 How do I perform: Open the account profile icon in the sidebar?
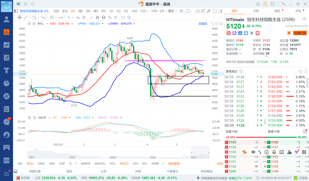click(7, 19)
